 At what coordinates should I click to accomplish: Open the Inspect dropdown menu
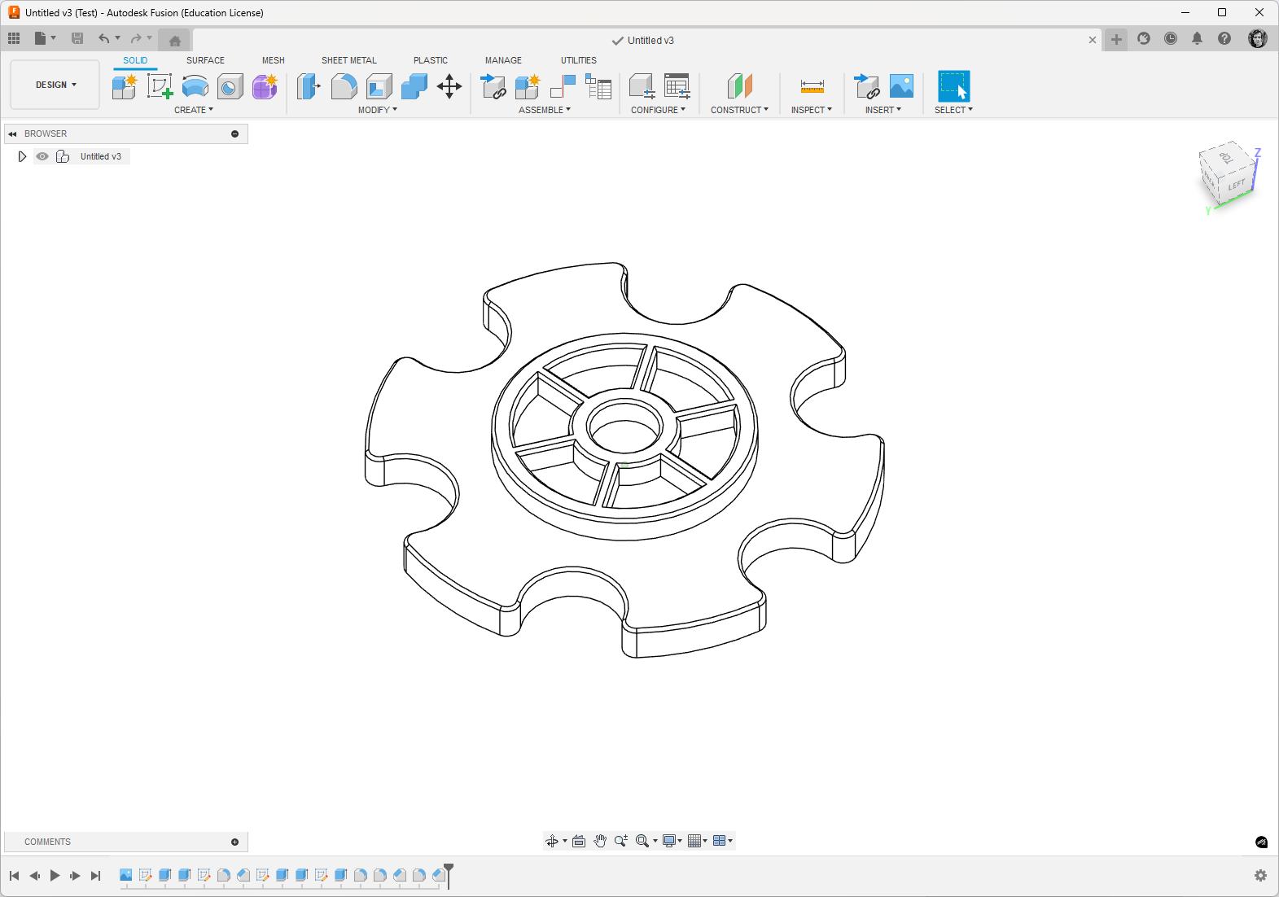pyautogui.click(x=812, y=110)
